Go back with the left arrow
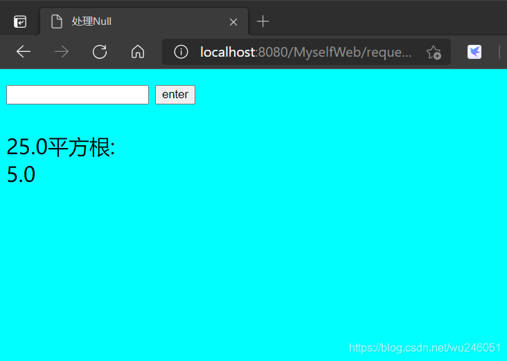The height and width of the screenshot is (361, 507). 24,52
